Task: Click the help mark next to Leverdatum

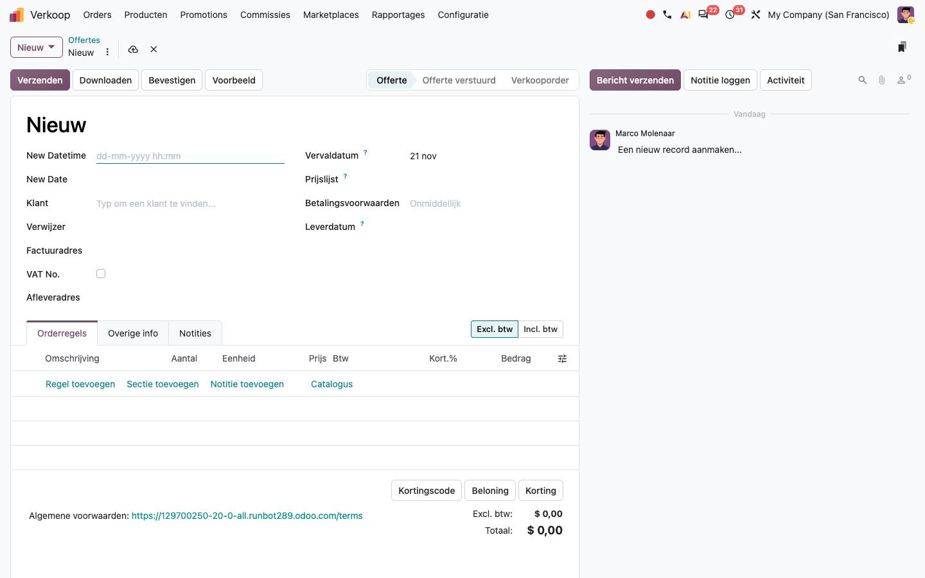Action: pos(362,224)
